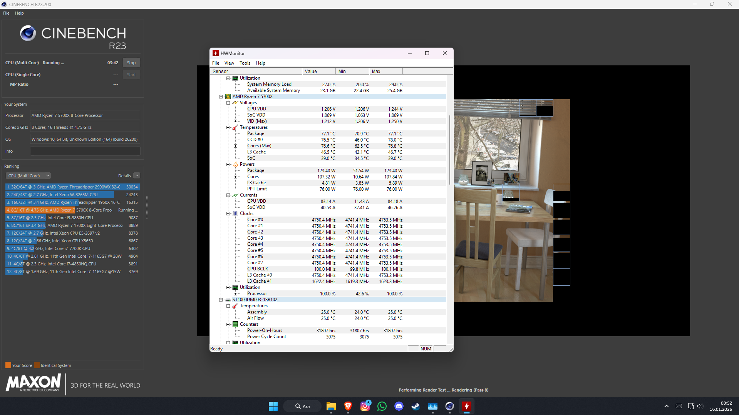739x415 pixels.
Task: Open the Cinebench Help menu
Action: pos(19,13)
